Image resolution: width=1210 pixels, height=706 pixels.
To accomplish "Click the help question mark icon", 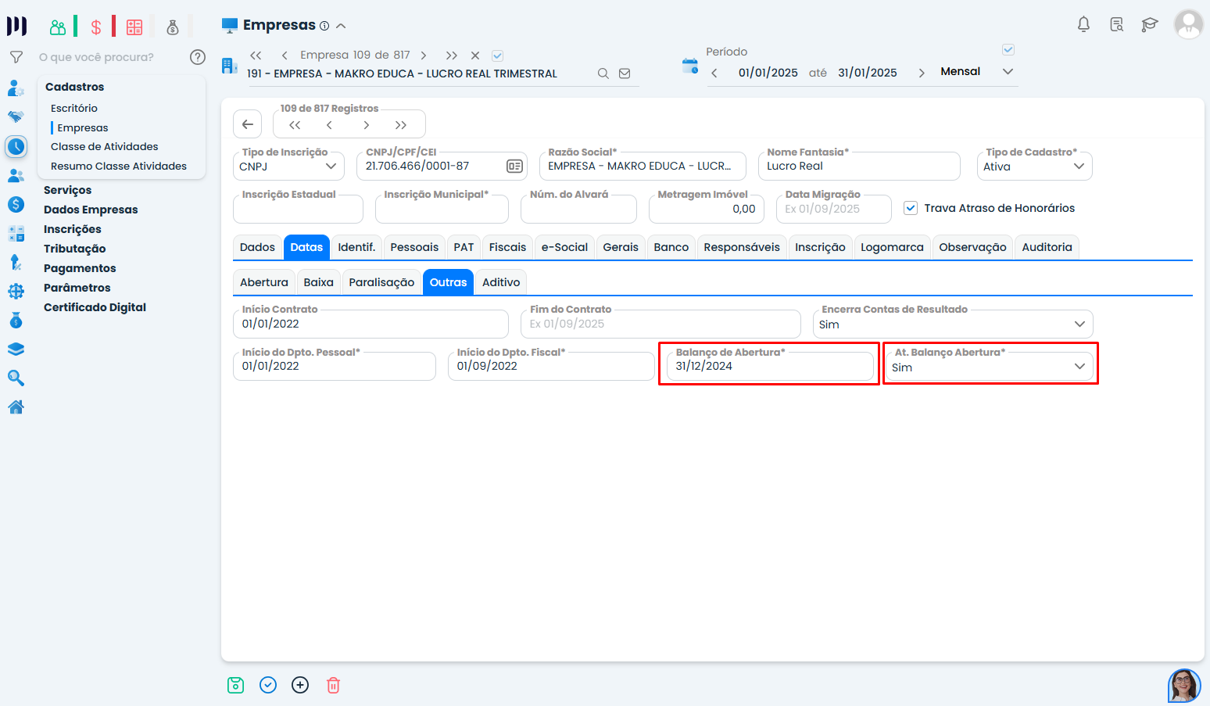I will 198,57.
